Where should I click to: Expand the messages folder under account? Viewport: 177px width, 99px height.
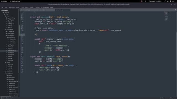[x=6, y=78]
